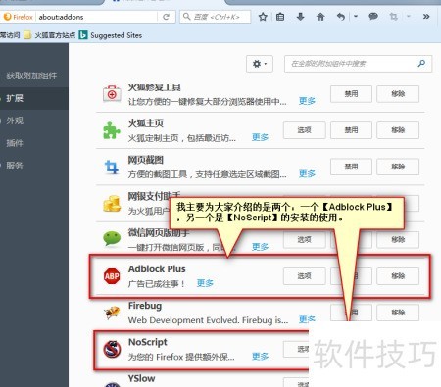Switch to the 外观 (Appearance) sidebar tab
This screenshot has width=441, height=387.
tap(34, 121)
